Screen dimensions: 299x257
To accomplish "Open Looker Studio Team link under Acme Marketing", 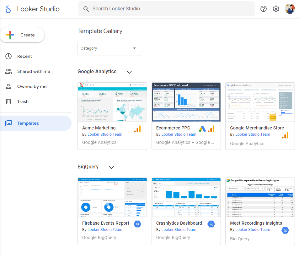I will point(105,134).
